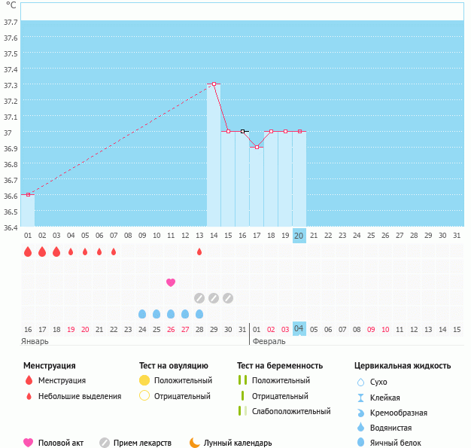
Task: Click the Клейкая sticky fluid legend icon
Action: (x=360, y=398)
